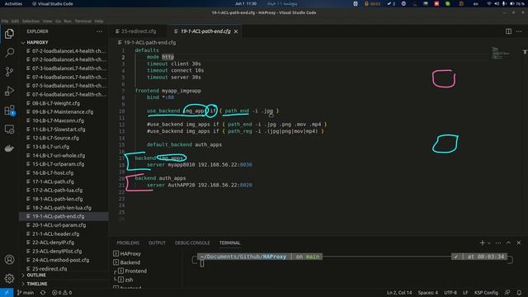Open the Search view icon
Screen dimensions: 528x297
pyautogui.click(x=9, y=53)
